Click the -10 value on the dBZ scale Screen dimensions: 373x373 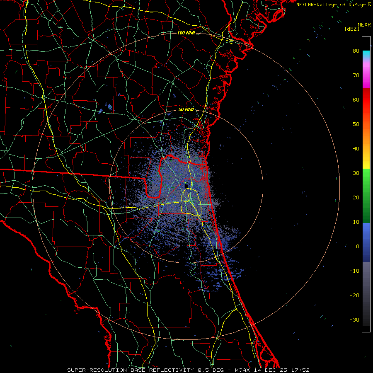(x=354, y=271)
